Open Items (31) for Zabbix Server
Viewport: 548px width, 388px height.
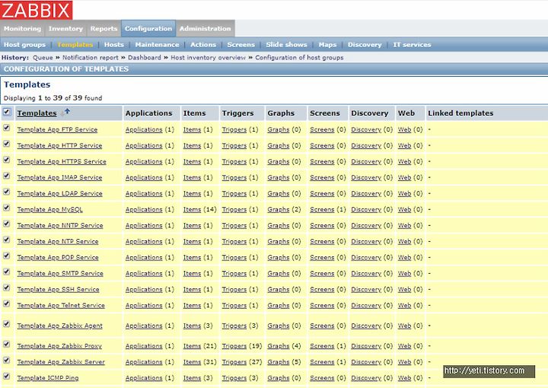[x=192, y=362]
